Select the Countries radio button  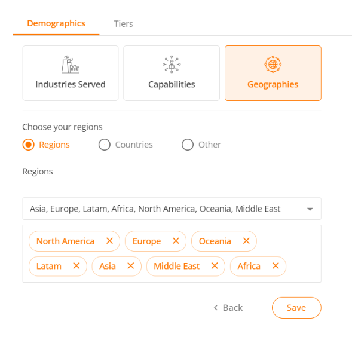pos(105,145)
